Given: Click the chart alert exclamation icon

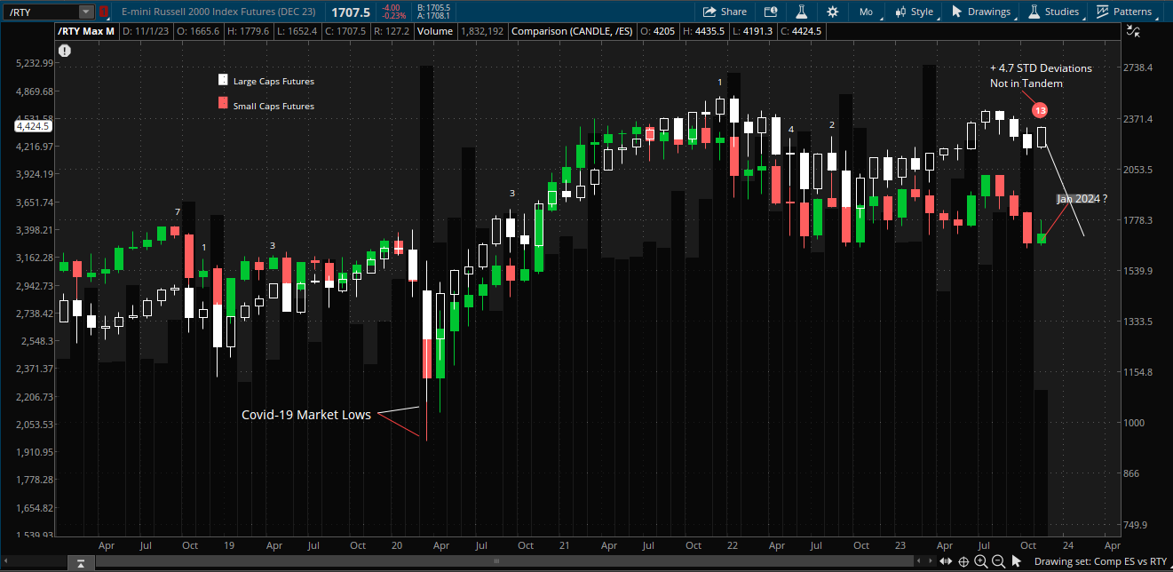Looking at the screenshot, I should click(66, 50).
